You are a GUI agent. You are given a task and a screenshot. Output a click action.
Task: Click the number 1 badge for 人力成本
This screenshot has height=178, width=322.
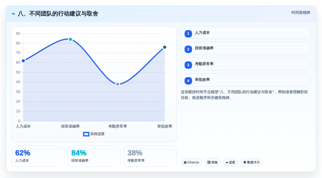point(188,34)
